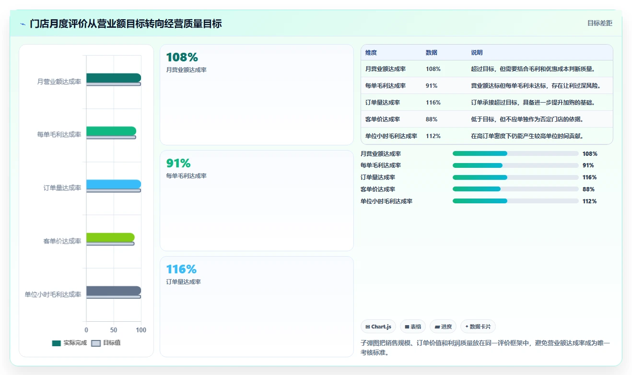The image size is (632, 375).
Task: Click the 客单价达成率 progress bar at 88%
Action: (x=515, y=189)
